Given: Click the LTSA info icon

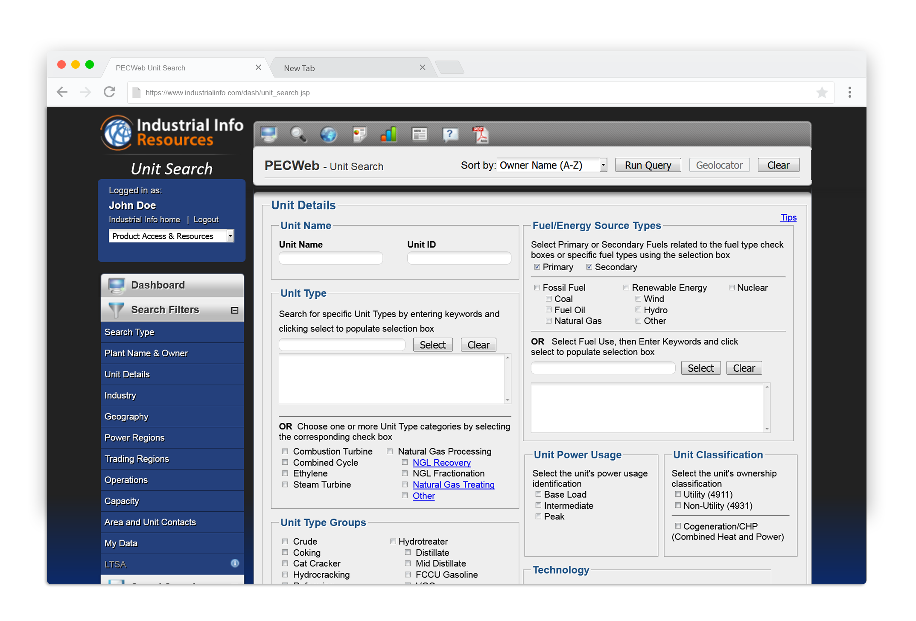Looking at the screenshot, I should coord(235,563).
